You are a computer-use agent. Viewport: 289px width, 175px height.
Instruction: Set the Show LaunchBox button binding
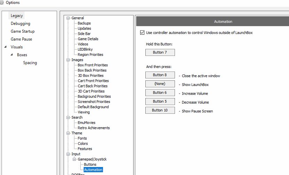[160, 84]
